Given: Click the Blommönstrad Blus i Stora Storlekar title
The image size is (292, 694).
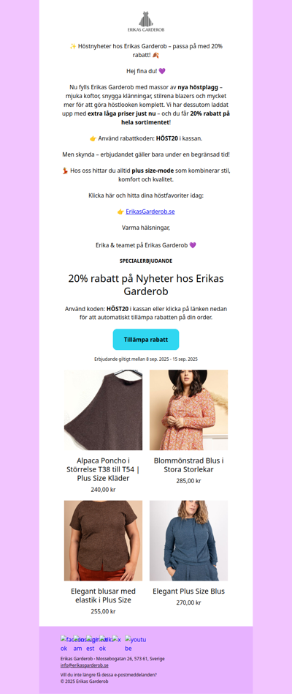Looking at the screenshot, I should tap(189, 465).
